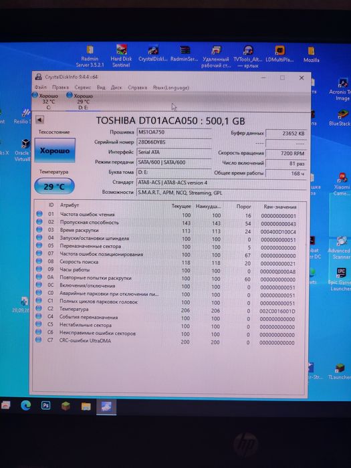
Task: Open the Файл menu
Action: tap(41, 88)
